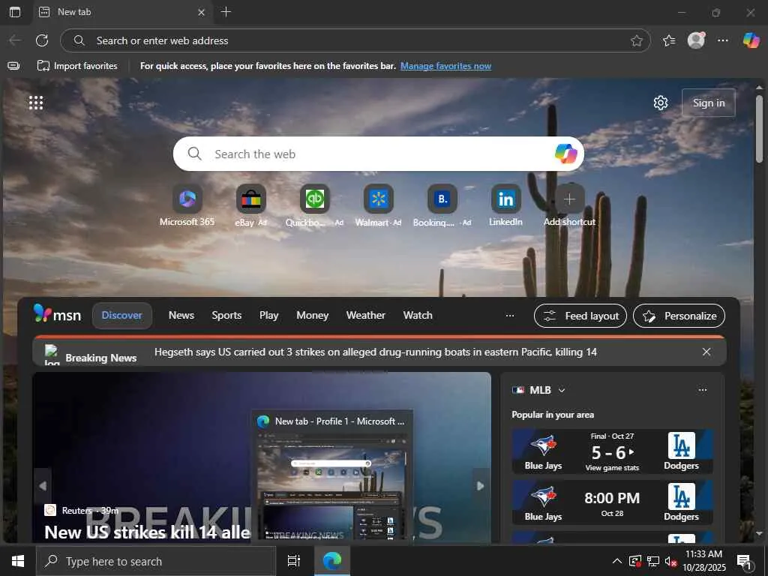Show hidden system tray icons

point(617,561)
